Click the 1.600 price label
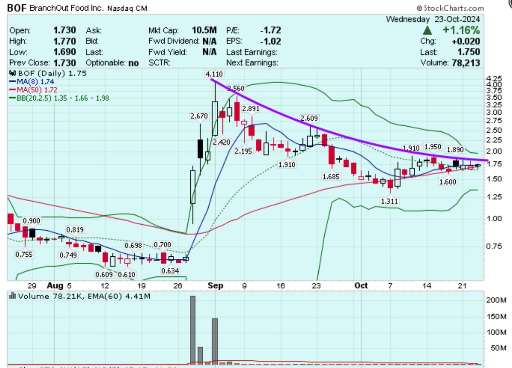Image resolution: width=512 pixels, height=368 pixels. (x=448, y=182)
